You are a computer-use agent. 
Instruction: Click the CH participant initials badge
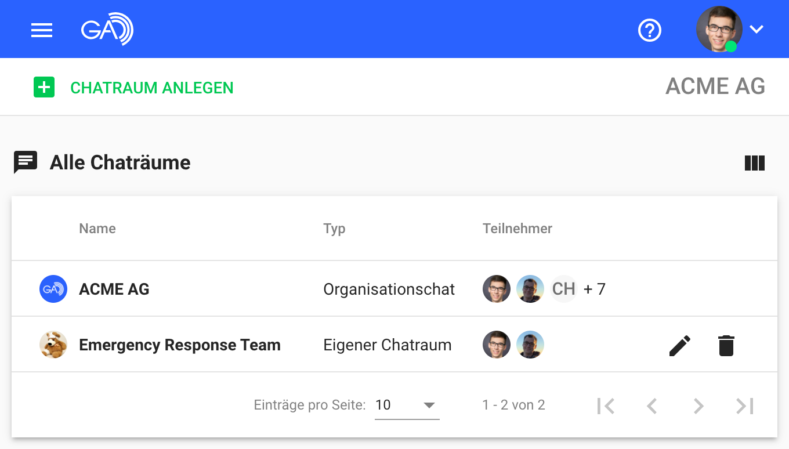[563, 288]
